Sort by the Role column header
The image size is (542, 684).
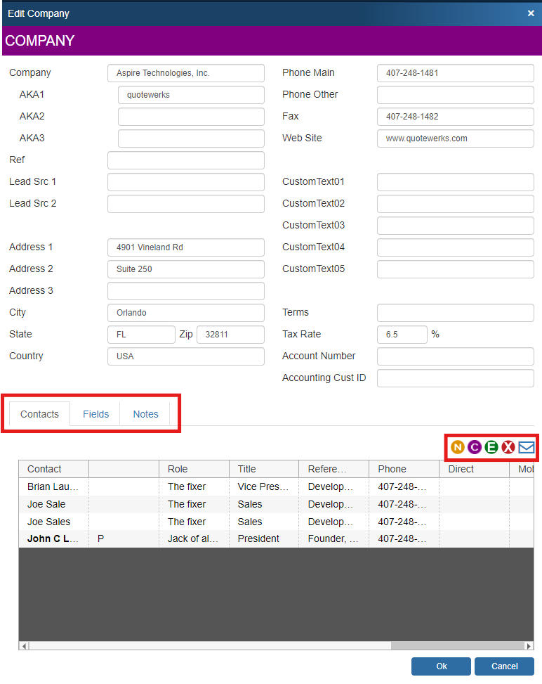click(x=193, y=469)
